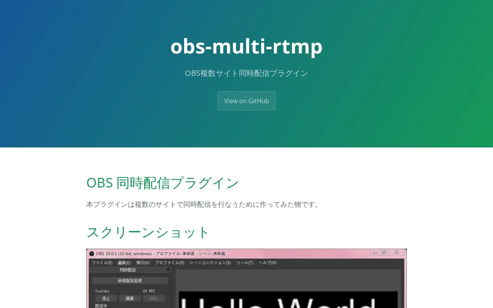Click the Hello World preview image
Viewport: 493px width, 308px height.
288,300
